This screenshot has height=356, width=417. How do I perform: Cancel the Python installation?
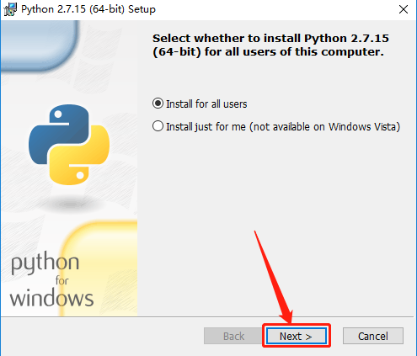[x=373, y=336]
